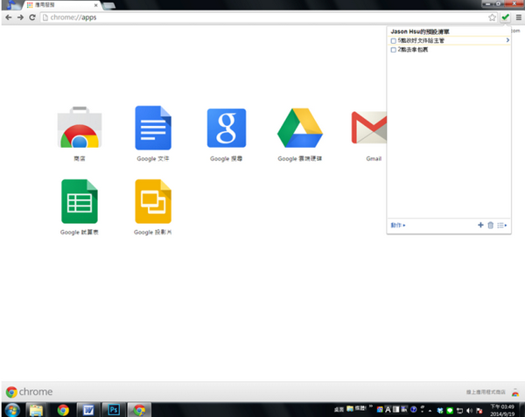Open details arrow for the first task

click(x=507, y=40)
